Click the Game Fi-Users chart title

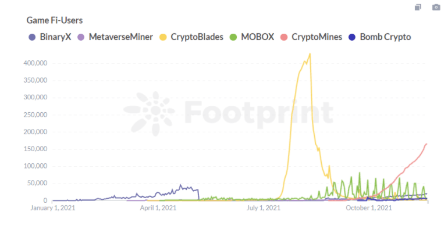(x=54, y=20)
